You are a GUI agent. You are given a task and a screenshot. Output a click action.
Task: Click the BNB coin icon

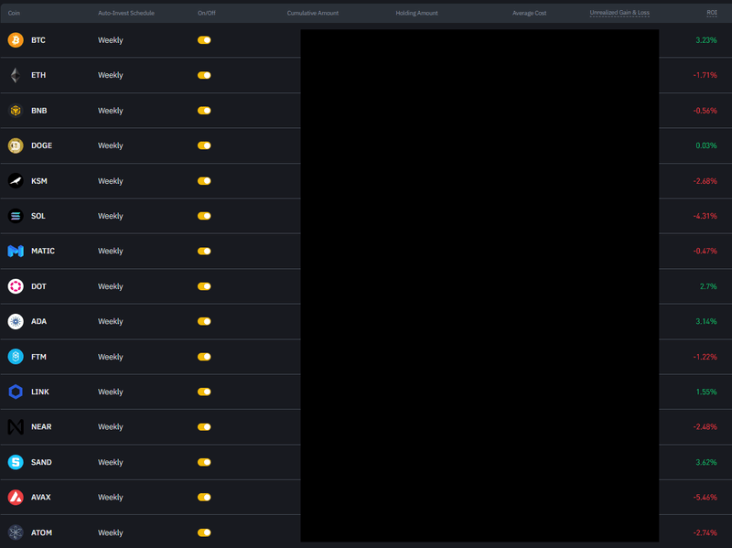(x=16, y=111)
